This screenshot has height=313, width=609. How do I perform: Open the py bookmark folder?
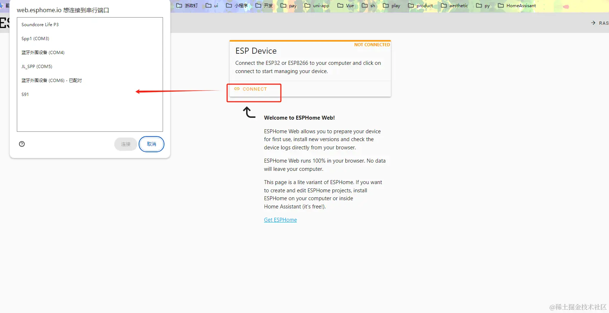[483, 5]
